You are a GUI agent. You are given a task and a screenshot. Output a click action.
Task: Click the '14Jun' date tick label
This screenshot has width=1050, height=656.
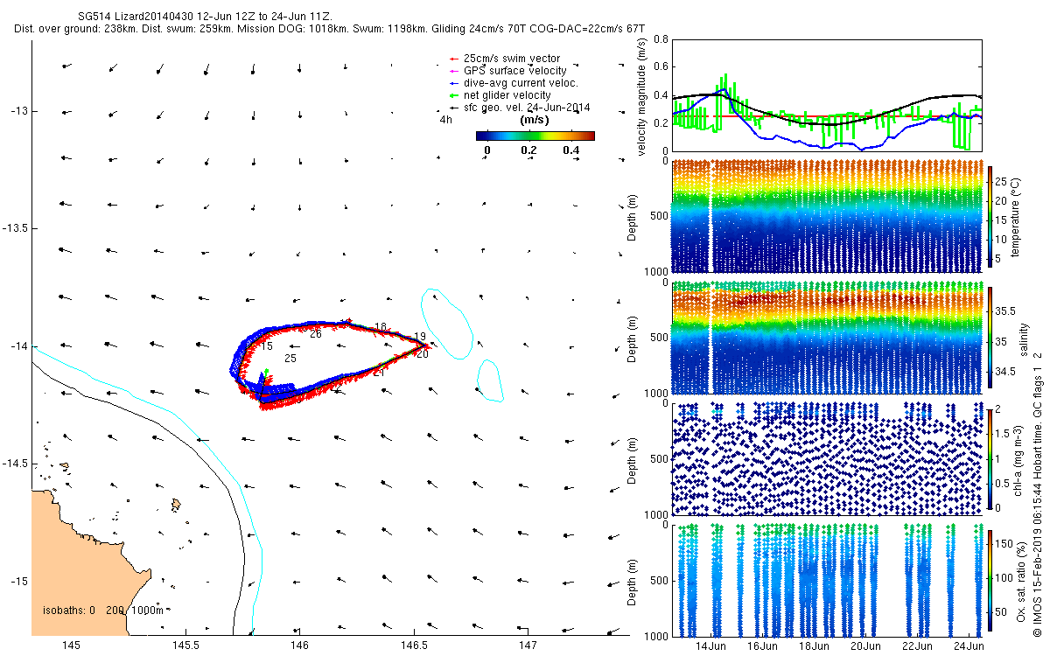click(x=710, y=646)
